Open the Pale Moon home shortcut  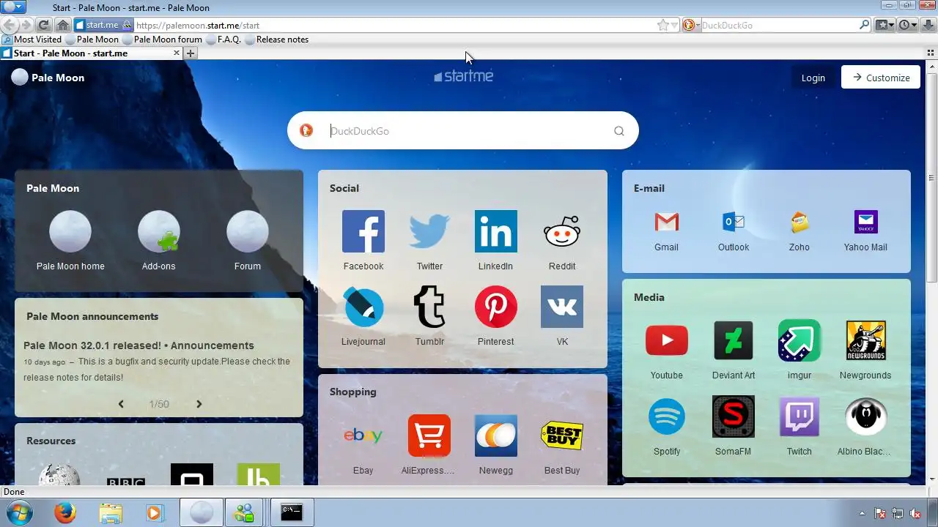(70, 231)
